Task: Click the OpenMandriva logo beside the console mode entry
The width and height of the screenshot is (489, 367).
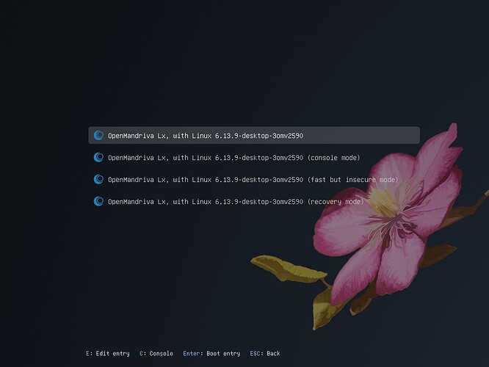Action: click(98, 157)
